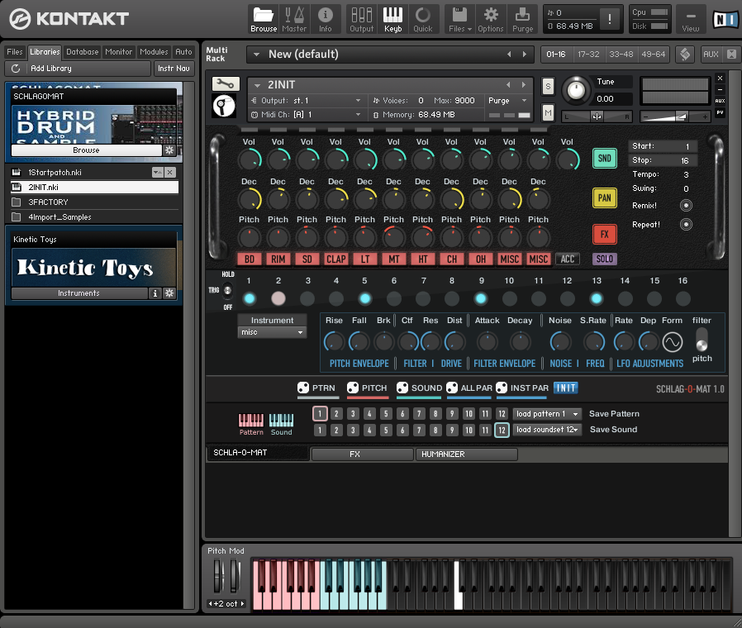Open the load pattern 1 dropdown
742x628 pixels.
546,414
